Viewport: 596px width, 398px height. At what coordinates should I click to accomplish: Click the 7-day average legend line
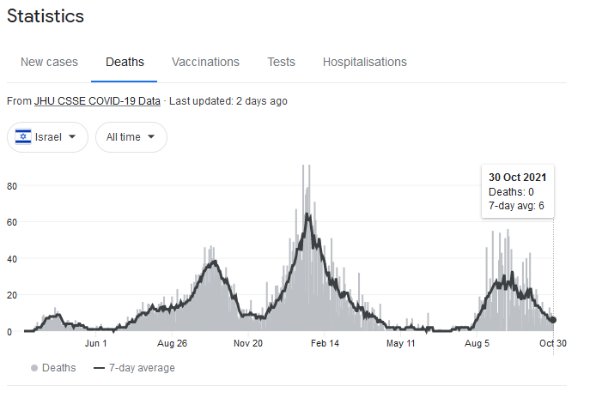pos(99,368)
